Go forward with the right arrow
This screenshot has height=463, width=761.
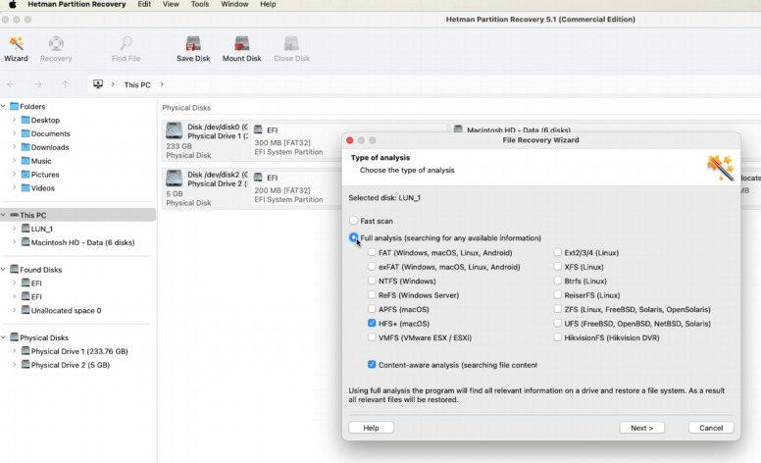pos(38,84)
